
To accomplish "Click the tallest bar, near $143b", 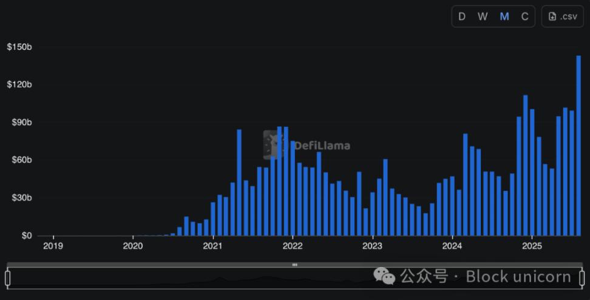I will point(578,146).
